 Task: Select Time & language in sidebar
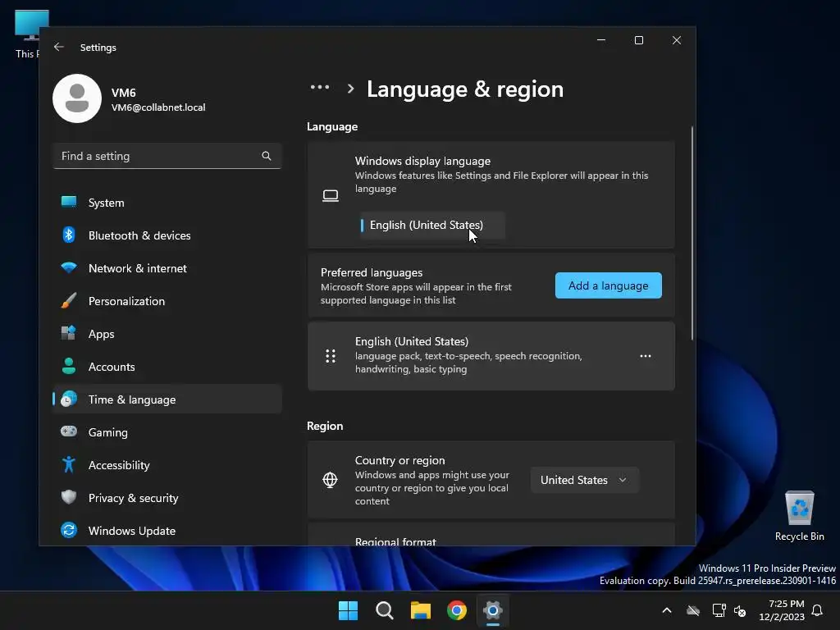coord(167,399)
